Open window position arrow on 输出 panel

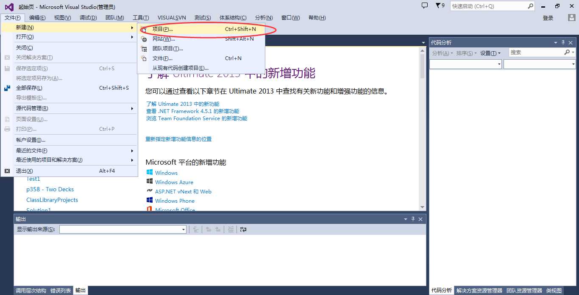pos(406,219)
